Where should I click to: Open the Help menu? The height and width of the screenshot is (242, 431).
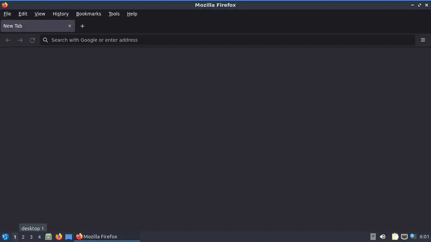(x=132, y=14)
